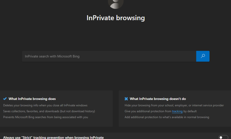Screen dimensions: 231x139
Task: Click the What InPrivate browsing doesn't do heading
Action: pyautogui.click(x=158, y=99)
